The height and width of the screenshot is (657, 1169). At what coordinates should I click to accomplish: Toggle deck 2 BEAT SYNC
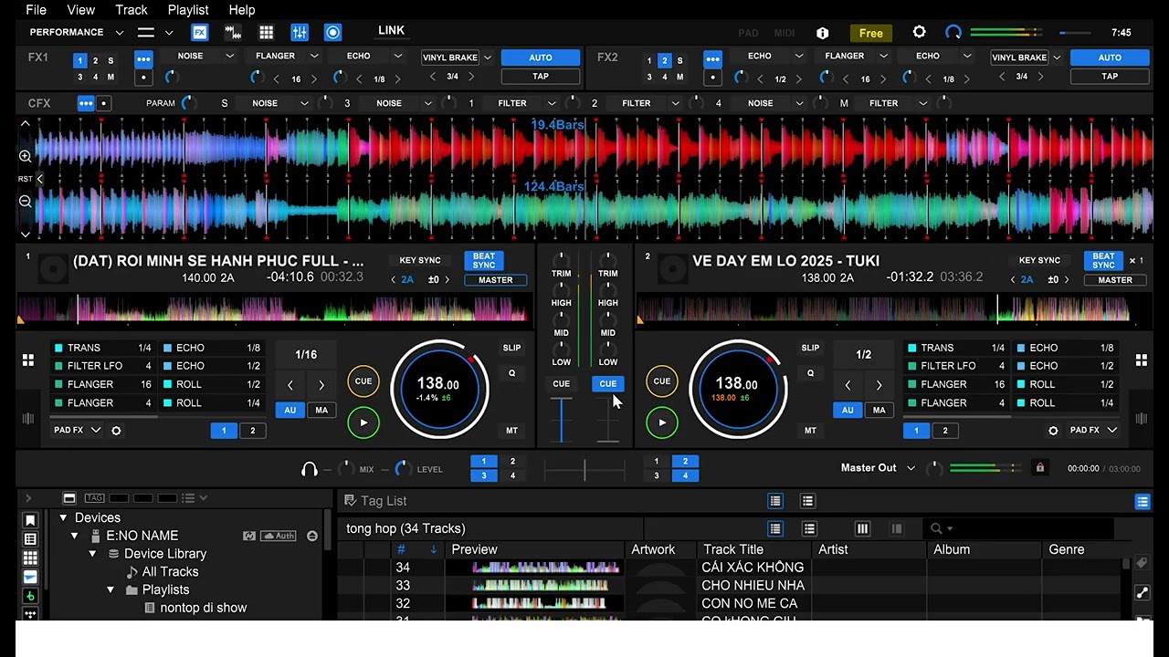(1104, 261)
